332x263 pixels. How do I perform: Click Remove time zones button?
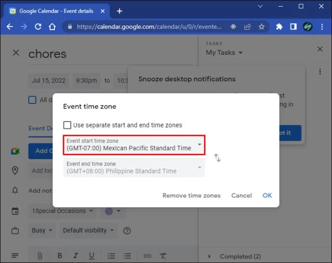point(192,195)
